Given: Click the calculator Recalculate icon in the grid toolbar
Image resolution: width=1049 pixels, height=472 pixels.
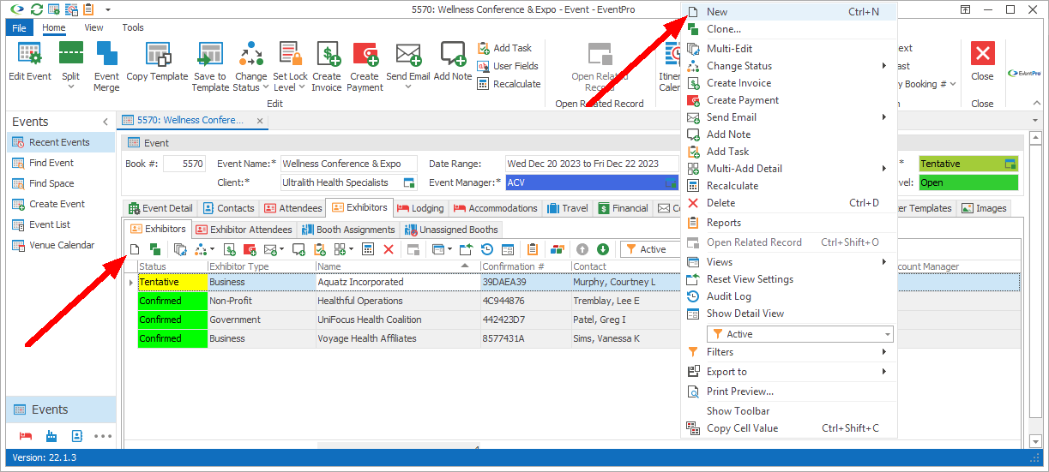Looking at the screenshot, I should tap(368, 249).
